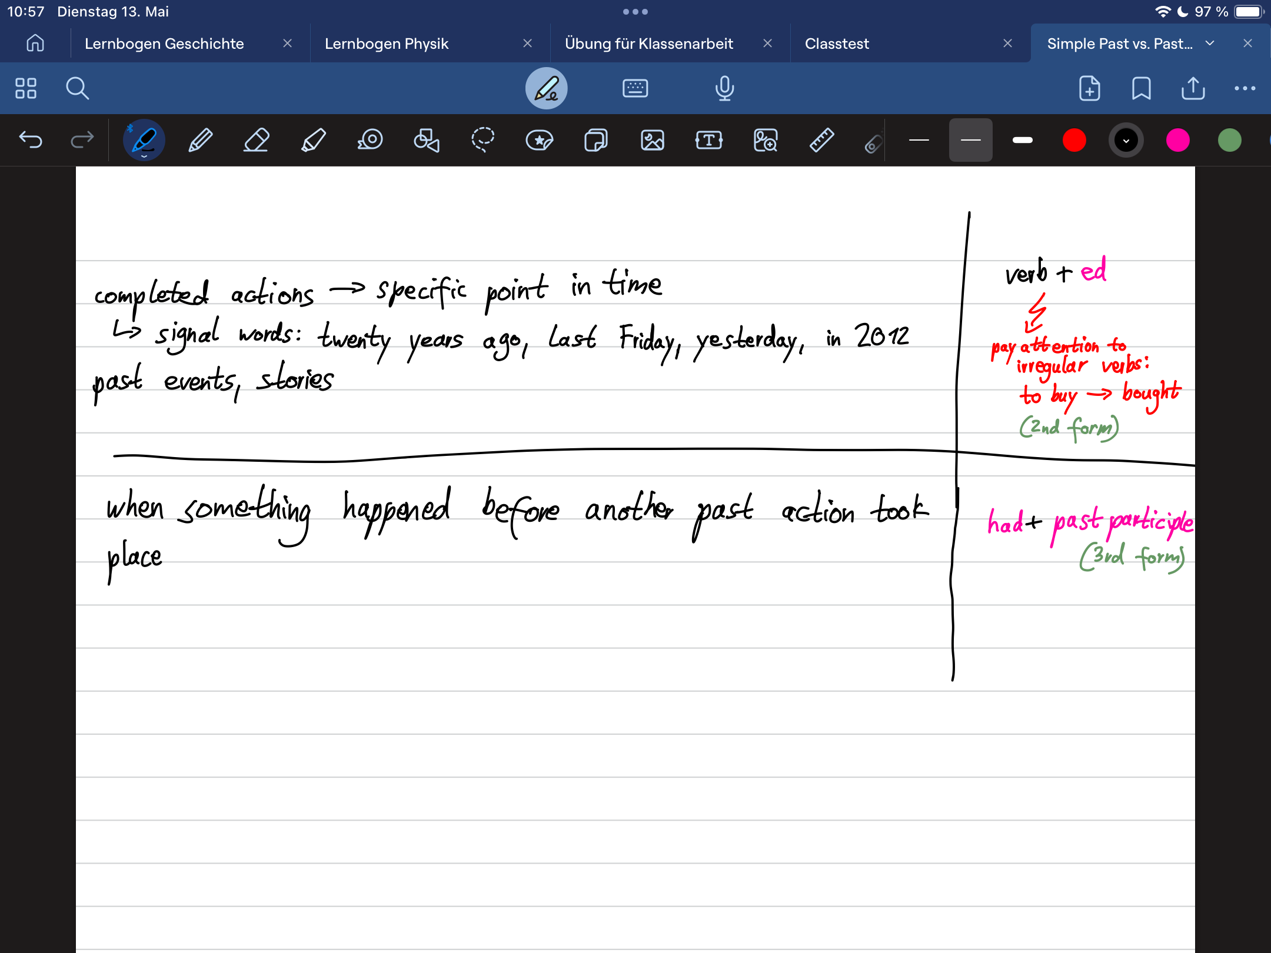Open the image insert tool

pos(652,141)
